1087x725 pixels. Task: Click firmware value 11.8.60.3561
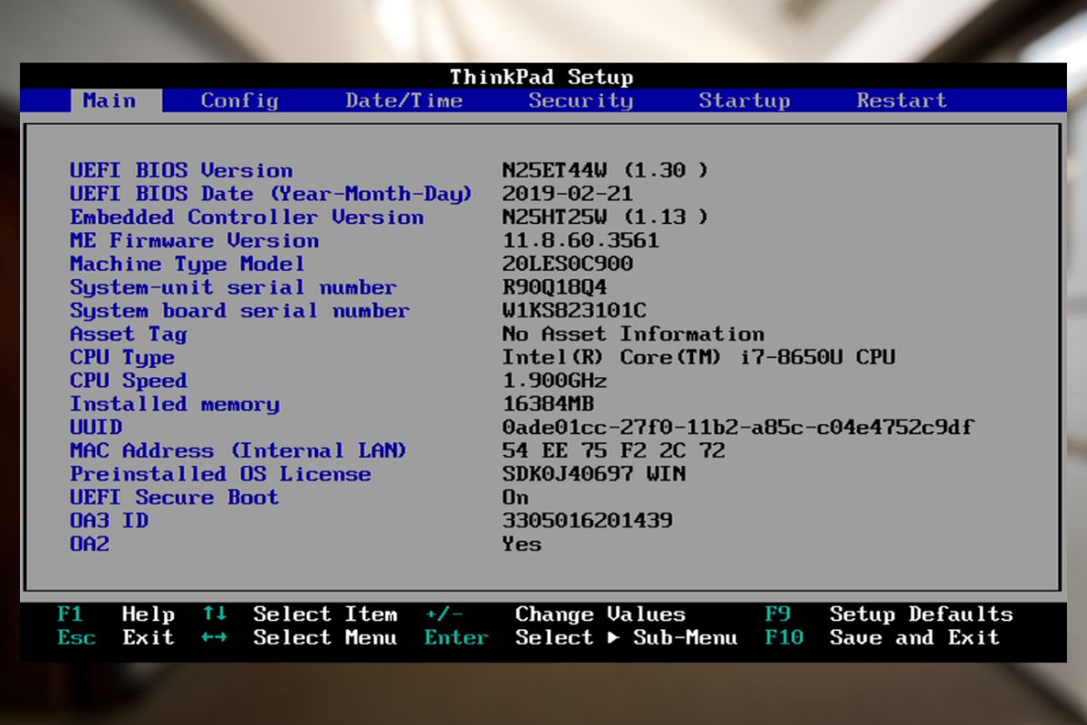pos(581,241)
